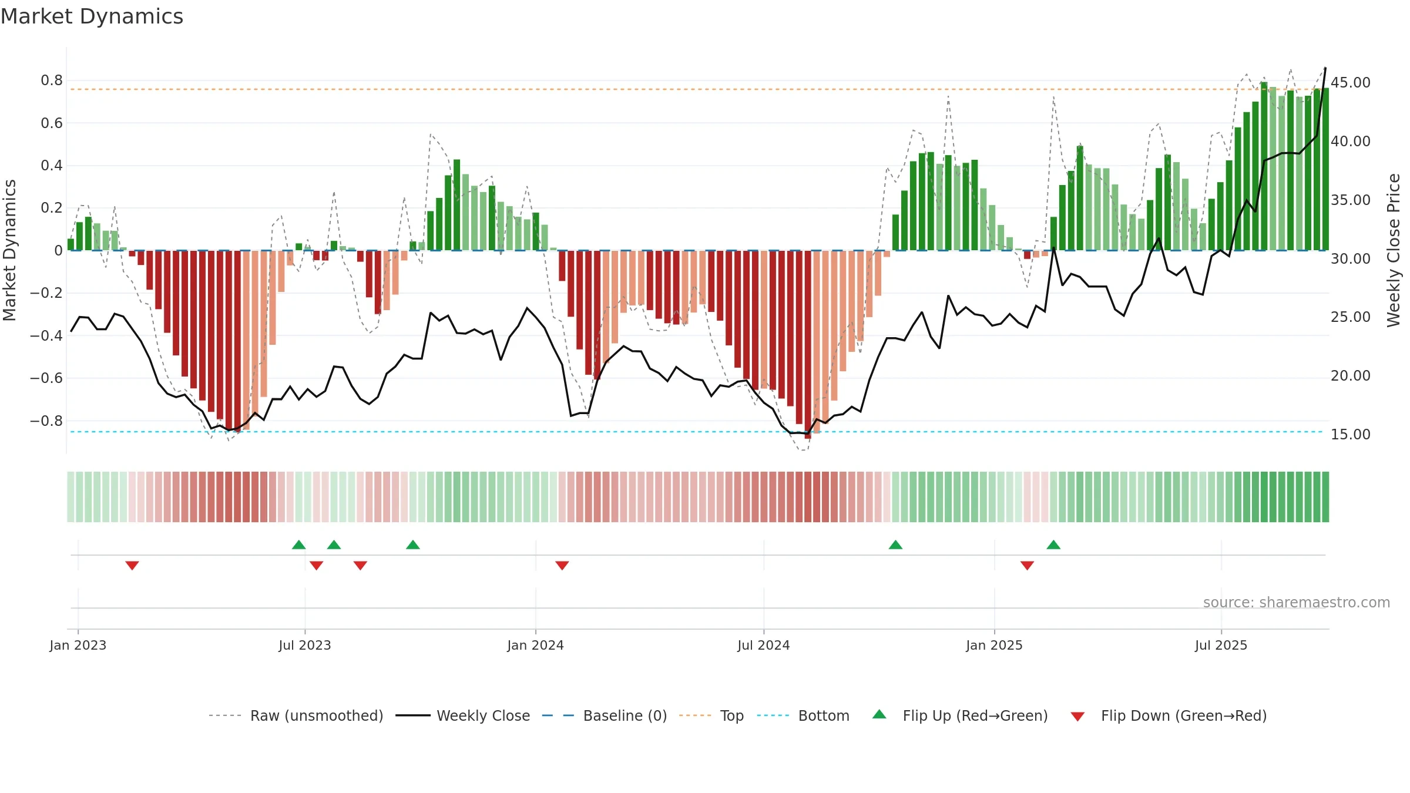The image size is (1410, 793).
Task: Click last green flip-up marker after Jan 2025
Action: click(x=1053, y=545)
